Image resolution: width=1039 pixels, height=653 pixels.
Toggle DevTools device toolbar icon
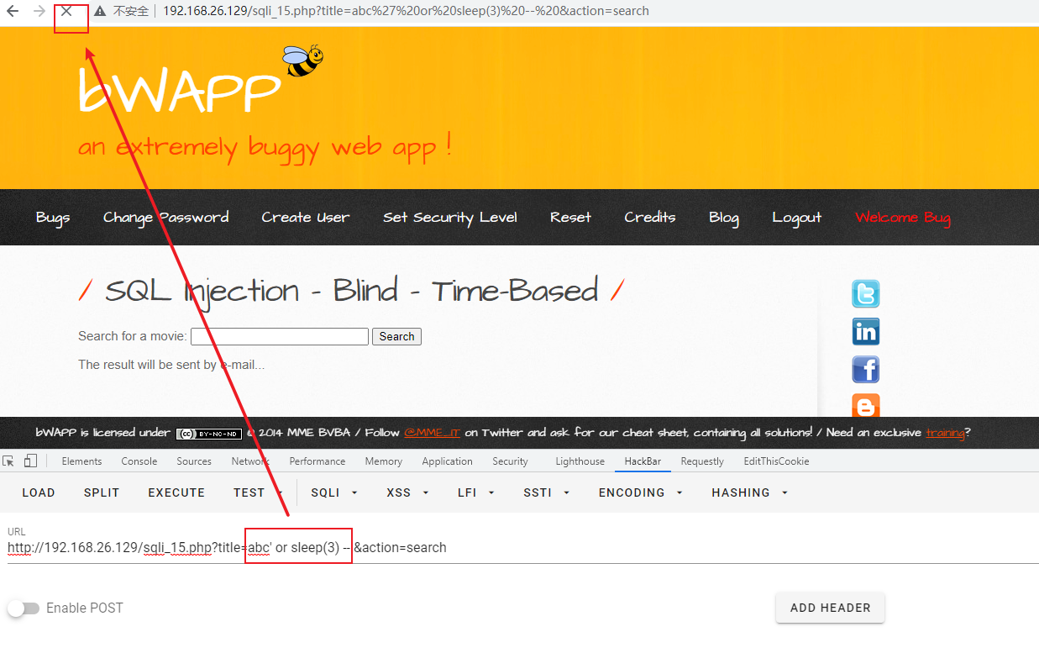tap(30, 461)
